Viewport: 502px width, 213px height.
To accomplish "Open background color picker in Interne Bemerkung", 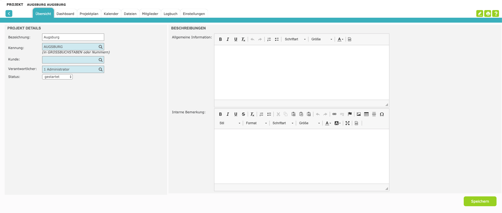I will click(x=337, y=123).
